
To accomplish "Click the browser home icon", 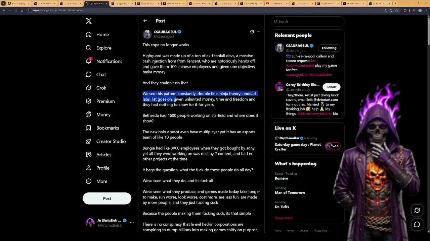I will pos(22,10).
